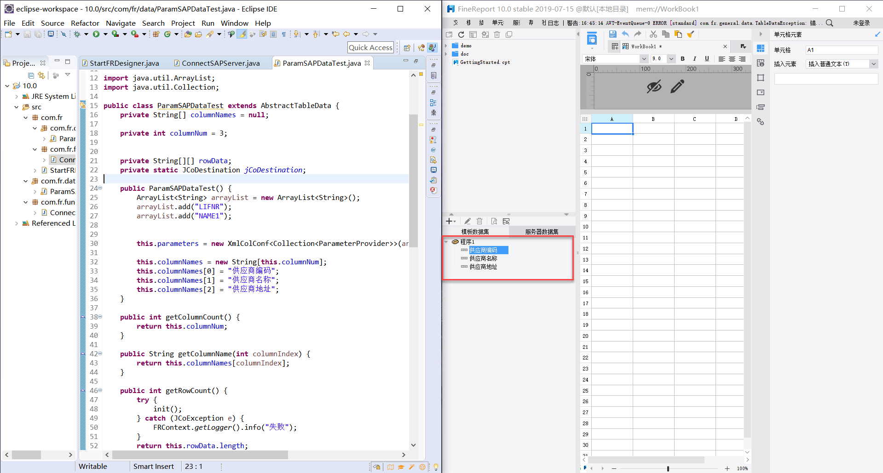Click the pencil edit icon in gray area
Screen dimensions: 883x473
(677, 86)
